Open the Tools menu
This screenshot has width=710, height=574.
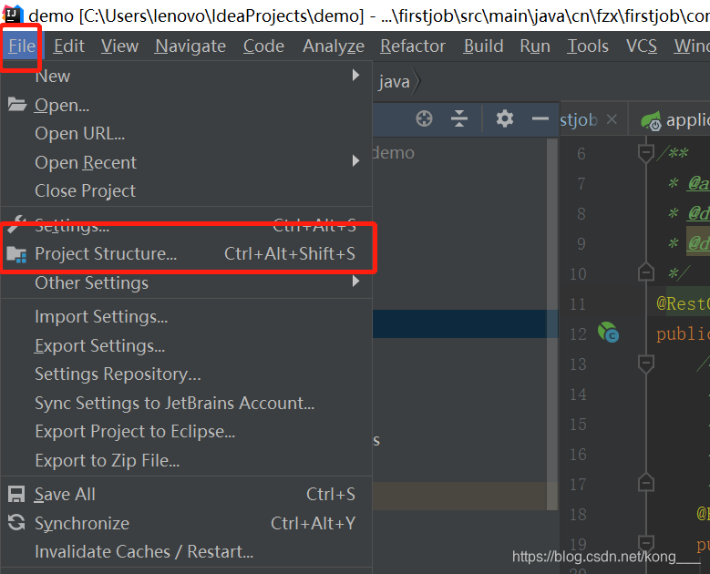(588, 46)
